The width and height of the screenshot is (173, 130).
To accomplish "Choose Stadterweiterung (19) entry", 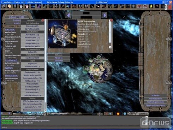I will (x=32, y=75).
